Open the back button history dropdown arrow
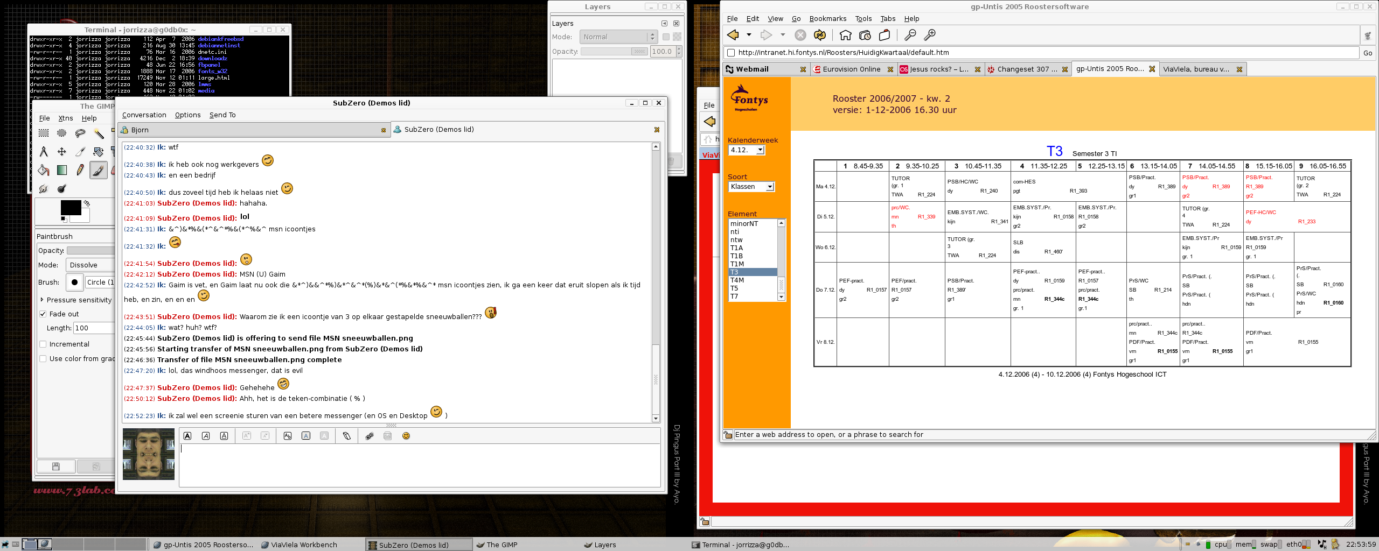 749,35
